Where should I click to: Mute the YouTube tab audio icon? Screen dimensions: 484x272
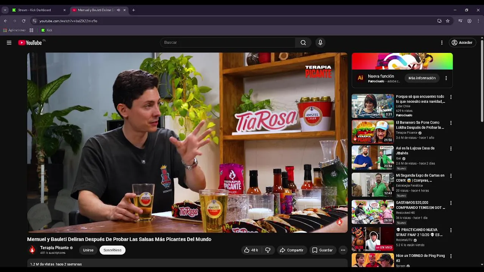[x=118, y=10]
